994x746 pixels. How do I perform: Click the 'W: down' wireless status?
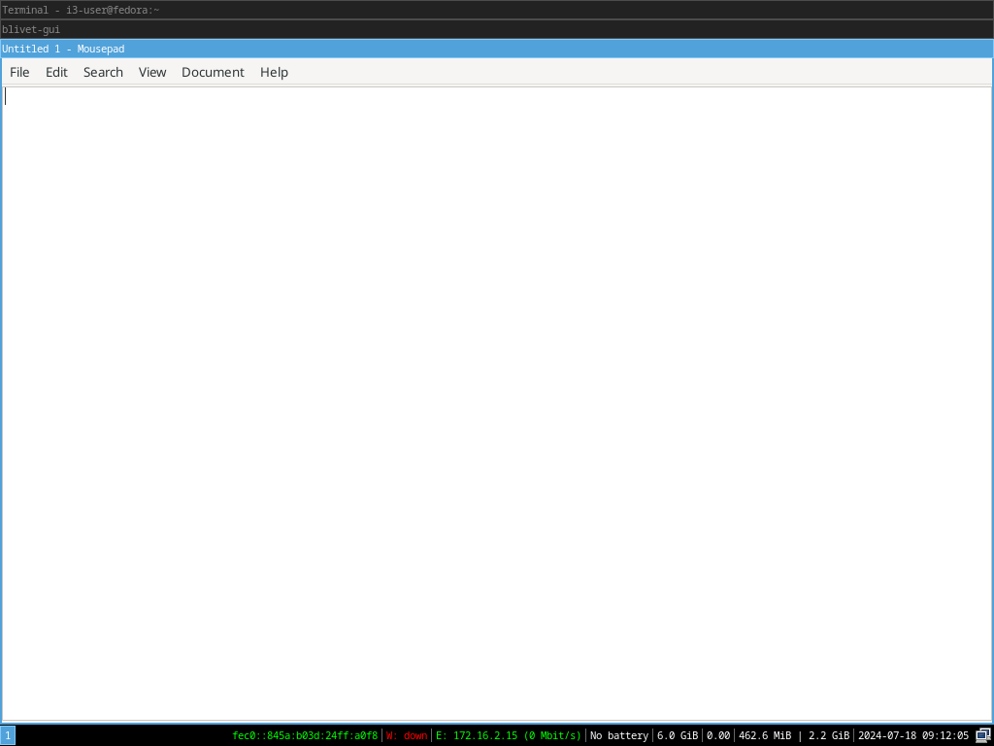click(x=407, y=736)
